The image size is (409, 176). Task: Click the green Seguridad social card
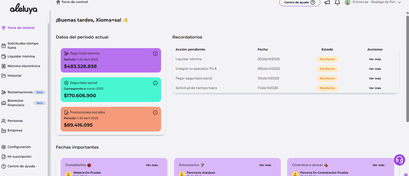pyautogui.click(x=111, y=90)
